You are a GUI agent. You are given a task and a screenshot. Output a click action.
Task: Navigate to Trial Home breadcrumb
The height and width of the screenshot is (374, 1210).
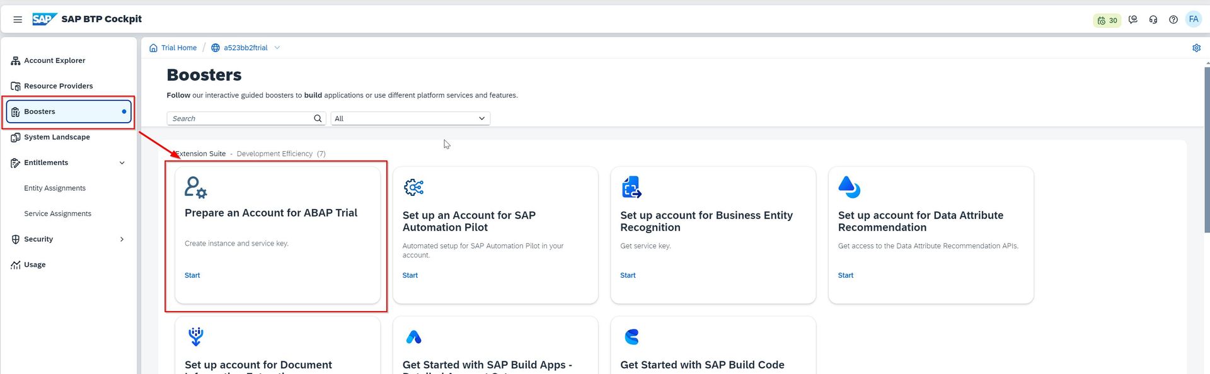[x=179, y=48]
